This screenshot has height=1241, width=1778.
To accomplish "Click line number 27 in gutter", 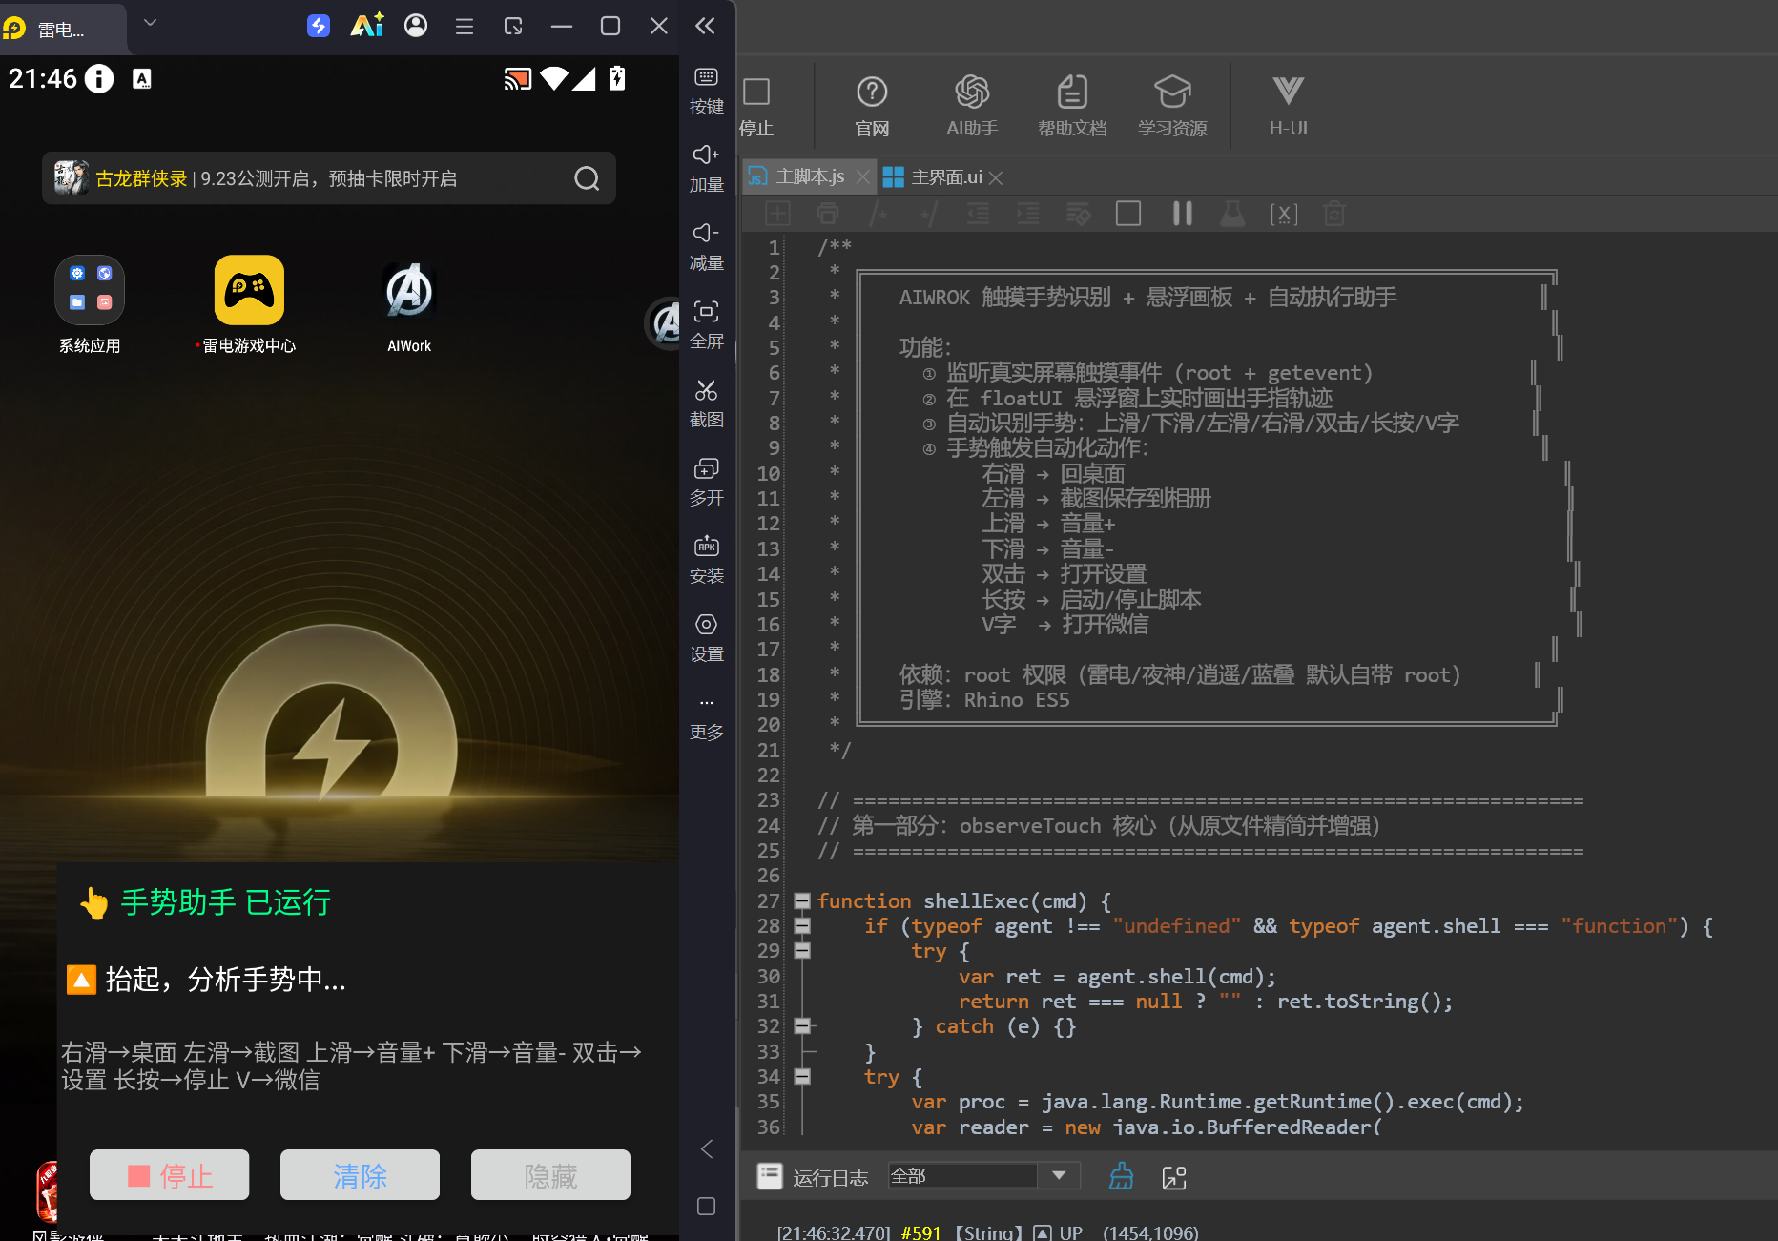I will click(x=769, y=900).
